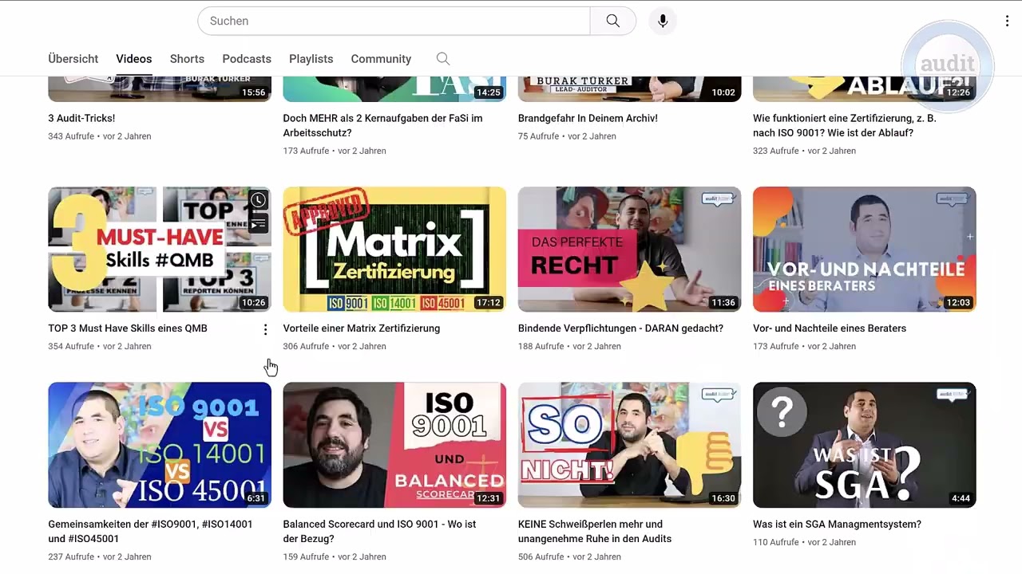Screen dimensions: 1022x574
Task: Click the '506 Aufrufe' view count
Action: click(541, 557)
